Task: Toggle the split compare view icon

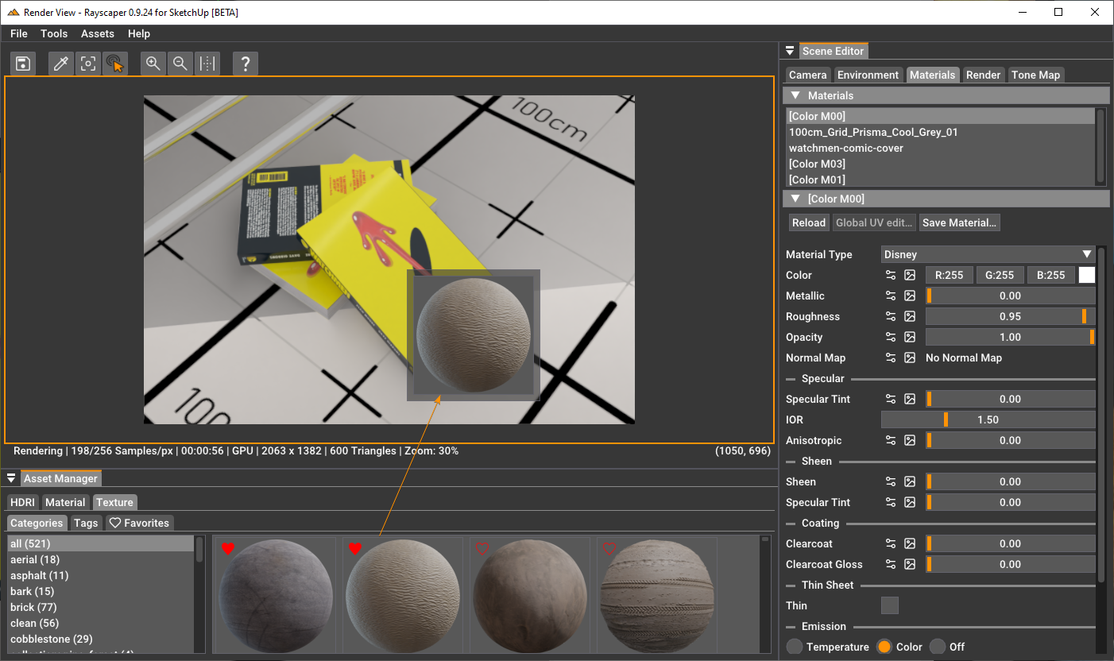Action: 207,64
